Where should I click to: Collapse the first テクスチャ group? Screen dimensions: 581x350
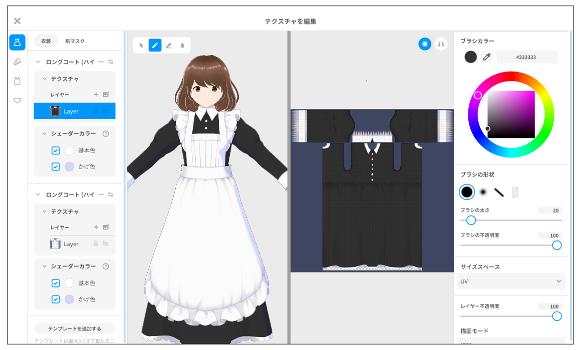(45, 79)
